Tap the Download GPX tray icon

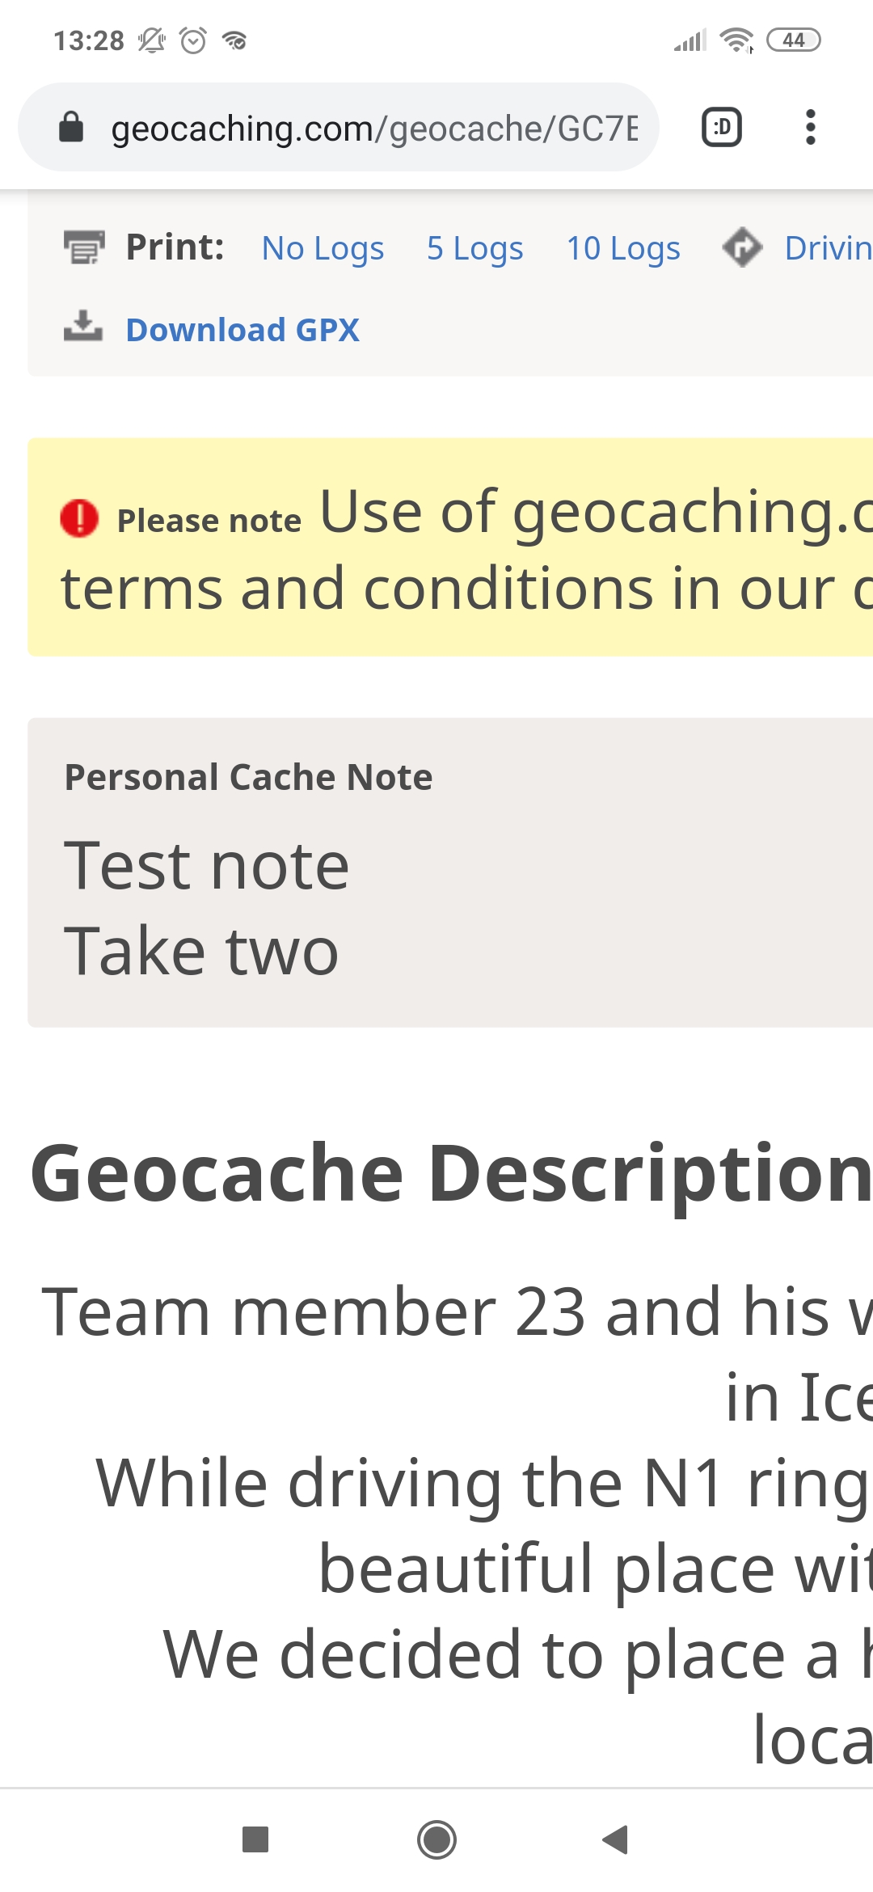[83, 327]
